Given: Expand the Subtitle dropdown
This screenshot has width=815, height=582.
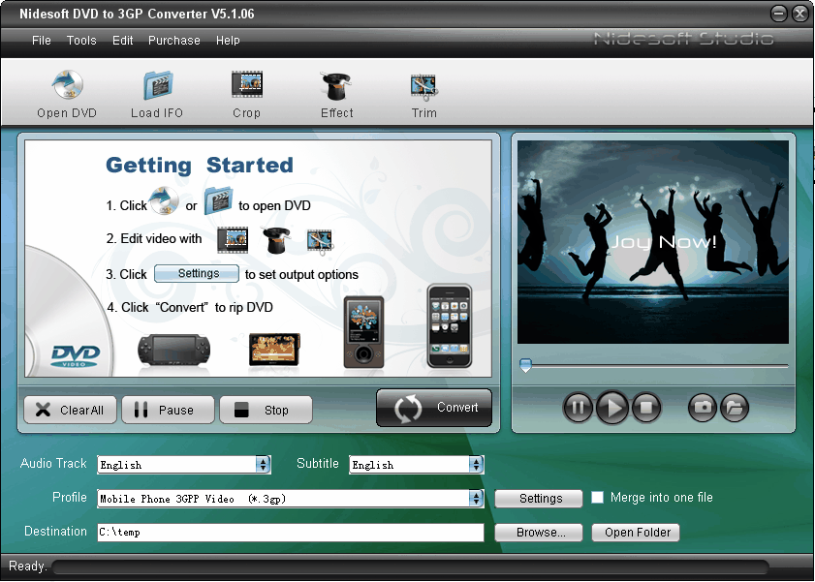Looking at the screenshot, I should tap(476, 465).
